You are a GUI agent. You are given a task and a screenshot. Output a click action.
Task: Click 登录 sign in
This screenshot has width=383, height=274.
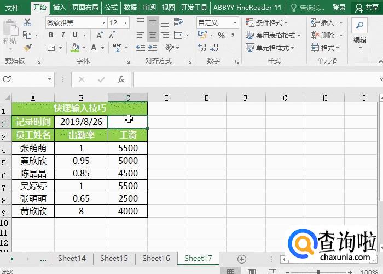point(339,8)
